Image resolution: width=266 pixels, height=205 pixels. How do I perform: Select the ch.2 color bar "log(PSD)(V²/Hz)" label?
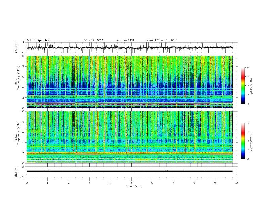[251, 142]
